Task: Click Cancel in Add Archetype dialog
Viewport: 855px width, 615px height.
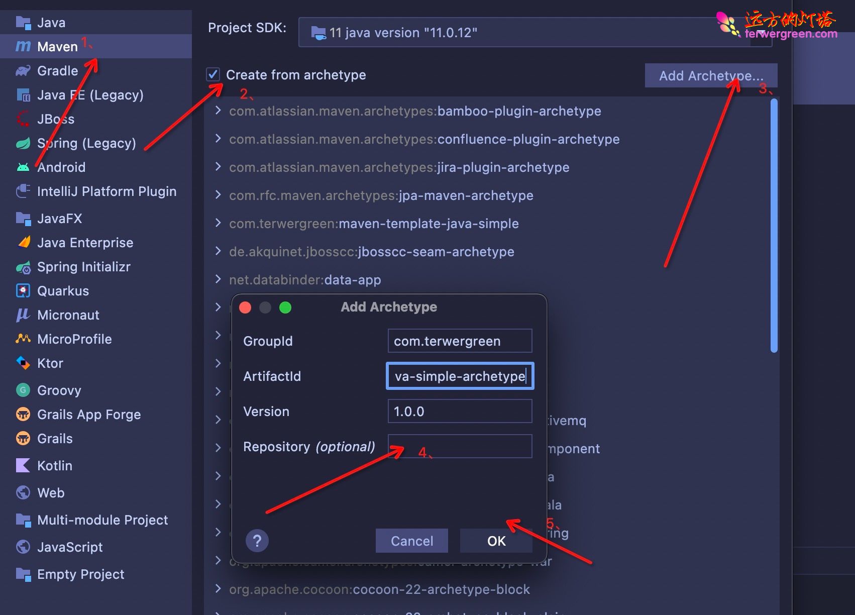Action: point(412,541)
